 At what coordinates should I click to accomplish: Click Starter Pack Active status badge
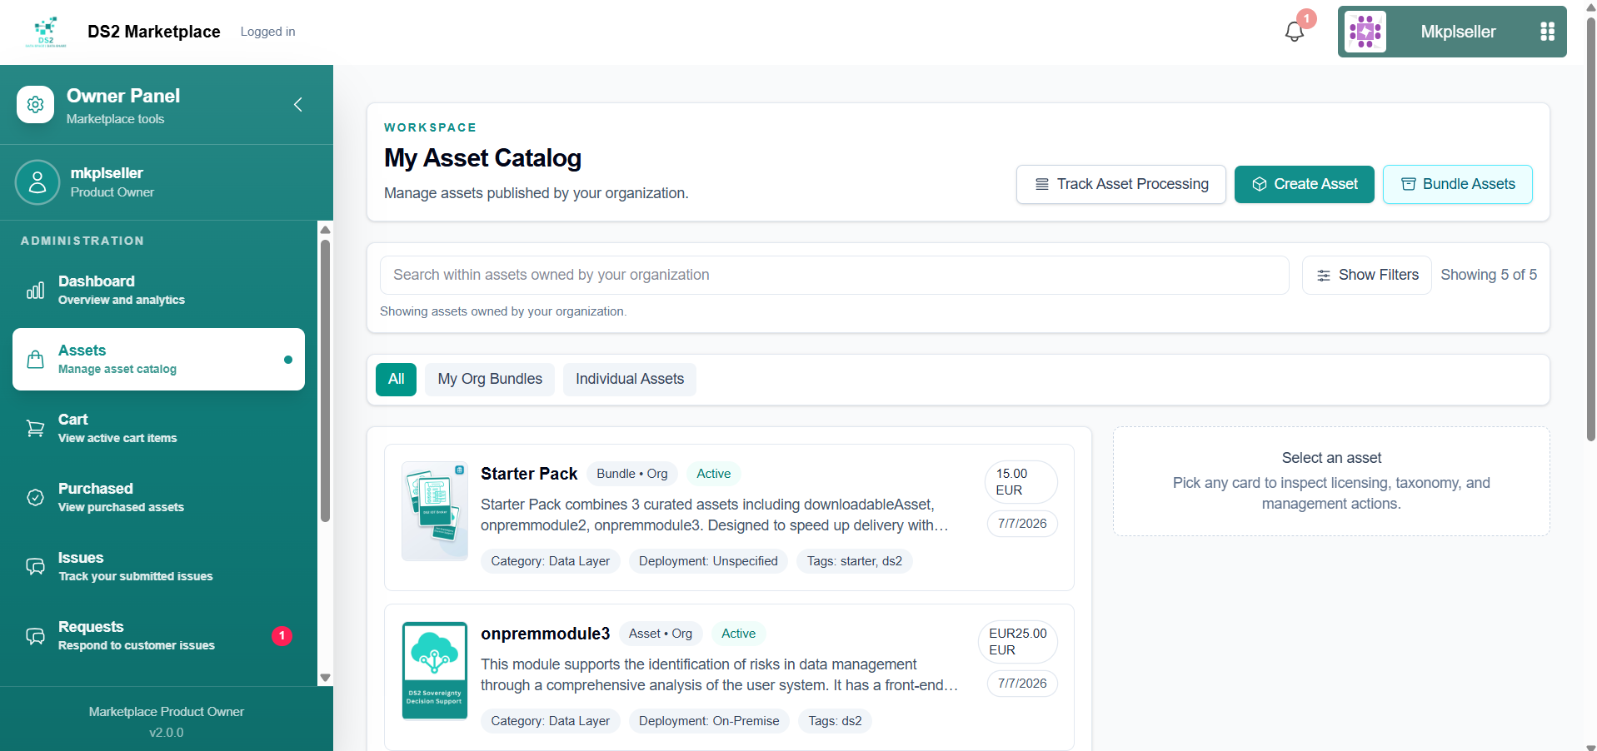tap(714, 474)
